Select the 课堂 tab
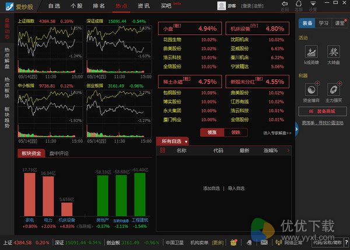The width and height of the screenshot is (350, 250). tap(339, 23)
